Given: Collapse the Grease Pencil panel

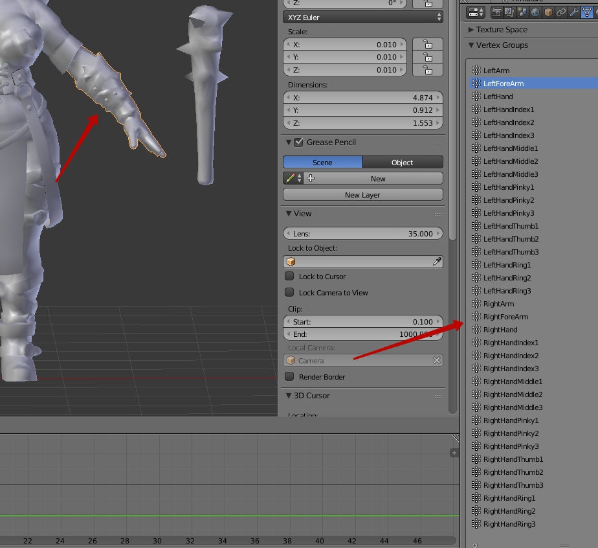Looking at the screenshot, I should pos(289,143).
